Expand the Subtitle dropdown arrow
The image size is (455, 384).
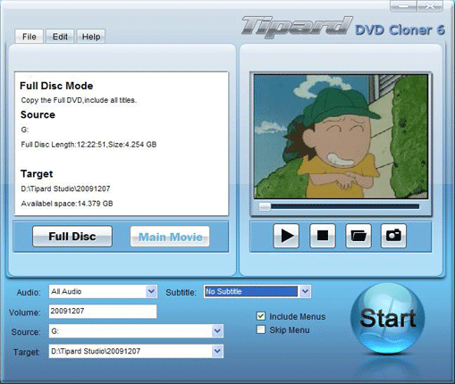[305, 291]
